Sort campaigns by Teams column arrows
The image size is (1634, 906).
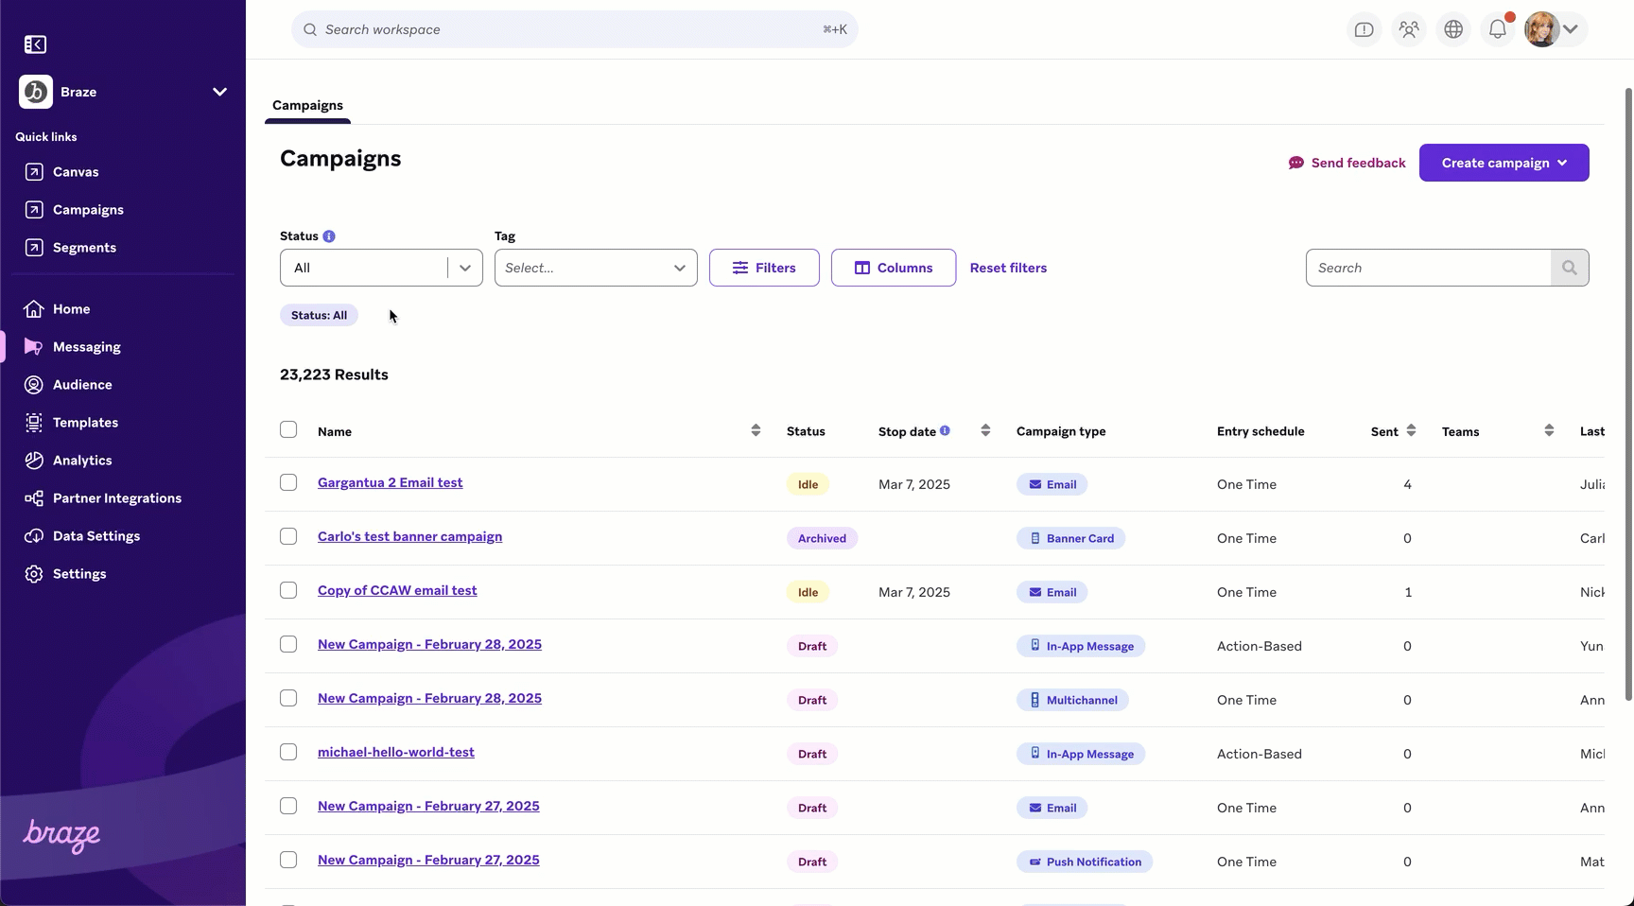click(1549, 430)
